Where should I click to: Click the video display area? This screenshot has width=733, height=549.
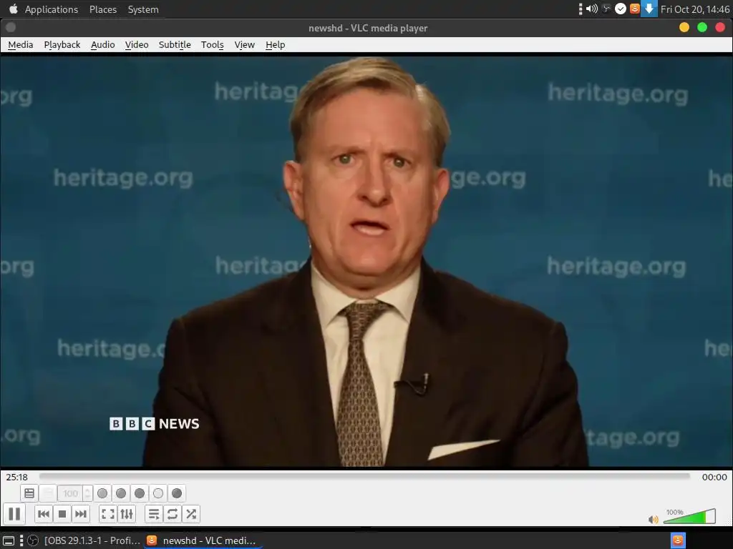click(x=366, y=262)
